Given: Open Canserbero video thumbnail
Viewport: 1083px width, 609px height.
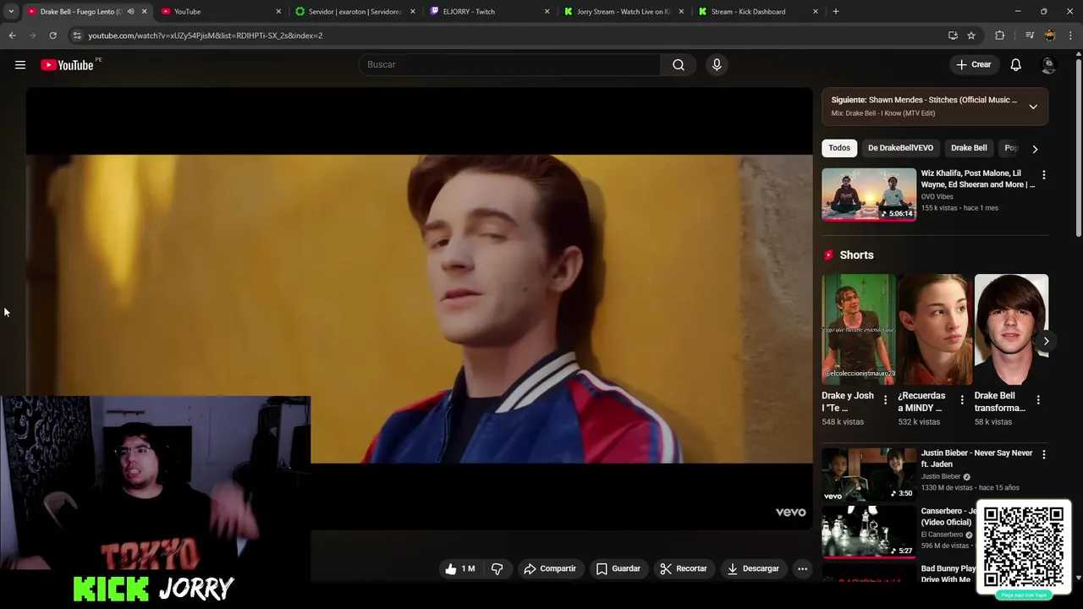Looking at the screenshot, I should coord(869,532).
